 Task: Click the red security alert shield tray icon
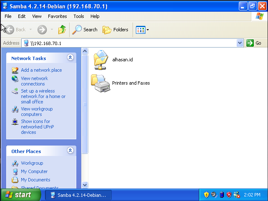229,195
